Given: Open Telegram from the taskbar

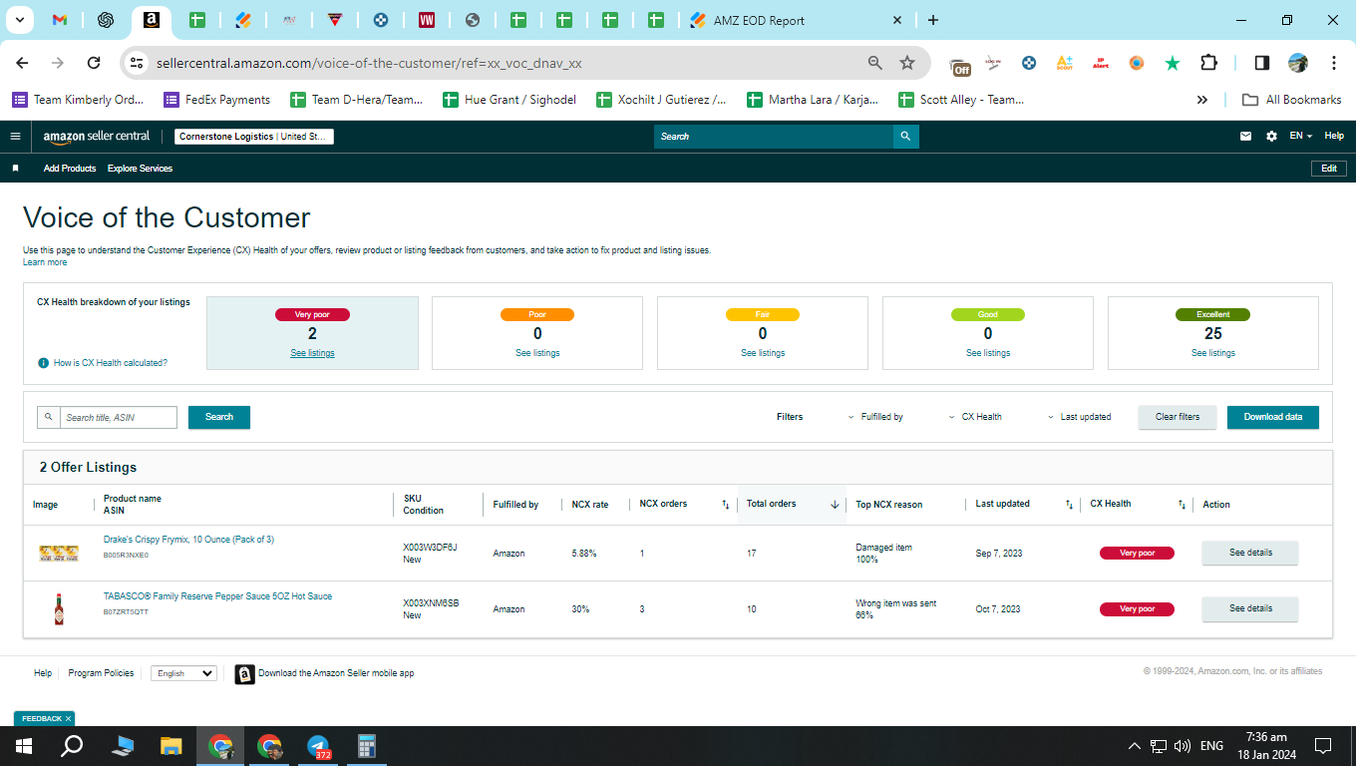Looking at the screenshot, I should (318, 746).
